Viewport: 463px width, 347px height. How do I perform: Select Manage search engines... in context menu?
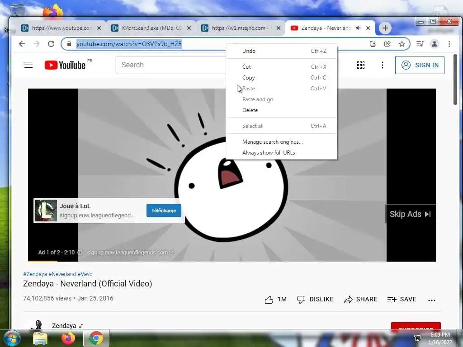281,141
